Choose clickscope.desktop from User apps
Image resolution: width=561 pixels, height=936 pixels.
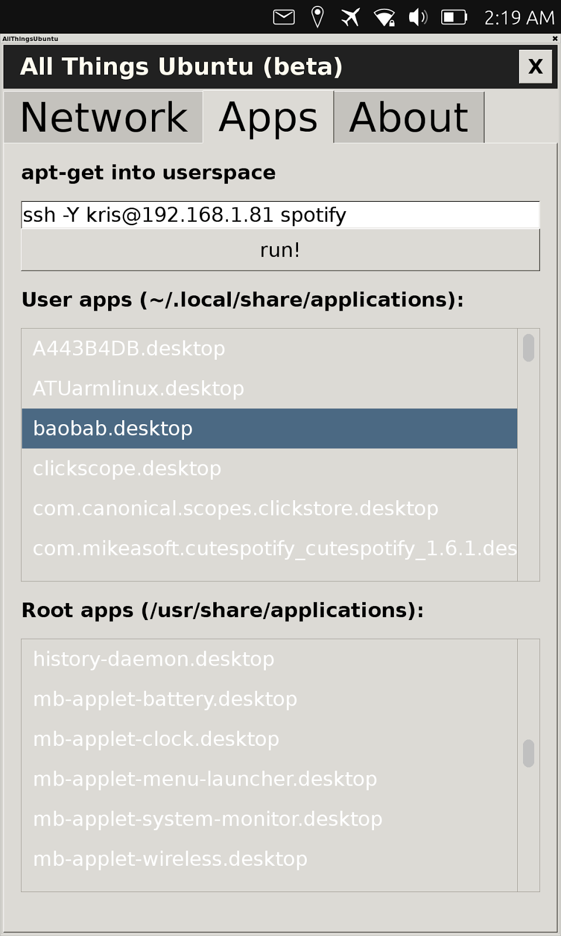pyautogui.click(x=269, y=469)
